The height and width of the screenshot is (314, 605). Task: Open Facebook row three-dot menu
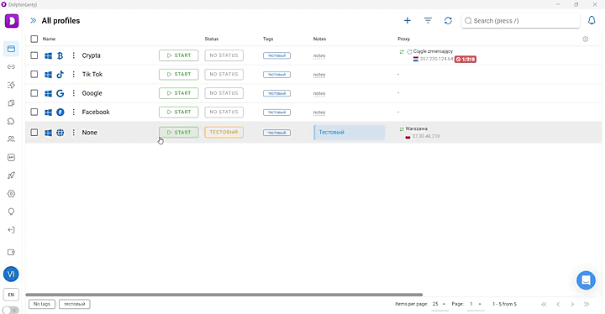pos(73,112)
